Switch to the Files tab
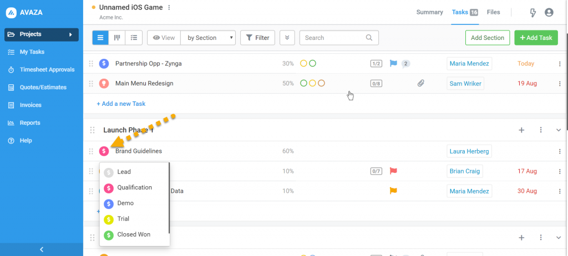This screenshot has height=256, width=568. (493, 12)
